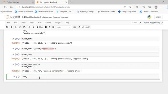This screenshot has width=168, height=94.
Task: Click the clock icon in the notebook toolbar
Action: pos(79,27)
